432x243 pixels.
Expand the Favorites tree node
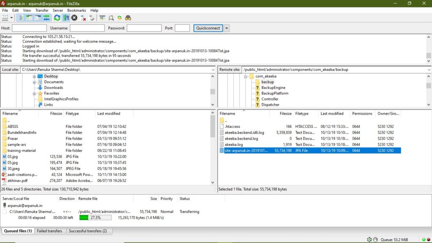pos(34,93)
